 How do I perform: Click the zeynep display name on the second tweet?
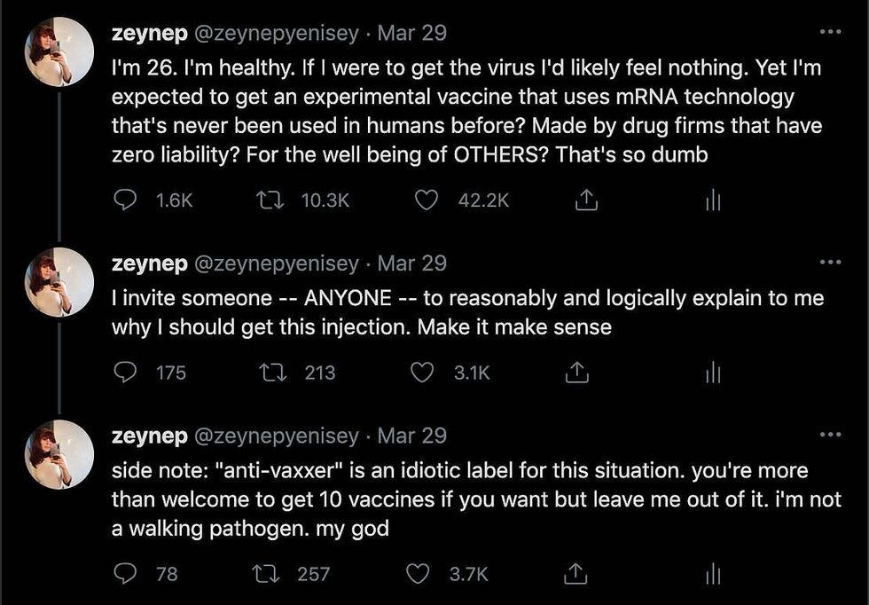148,263
